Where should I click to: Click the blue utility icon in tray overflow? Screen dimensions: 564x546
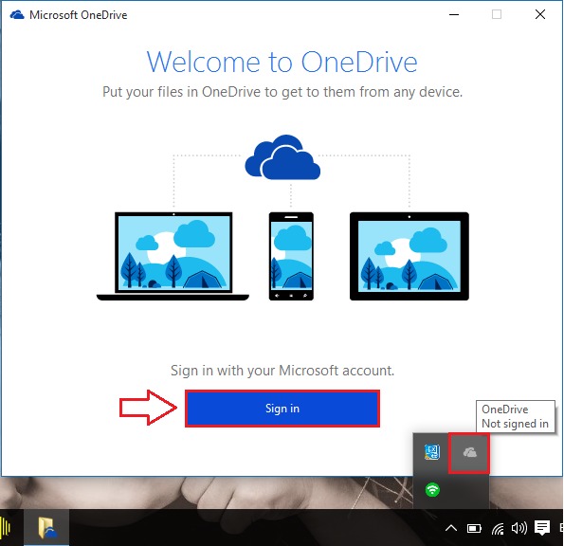pyautogui.click(x=431, y=452)
